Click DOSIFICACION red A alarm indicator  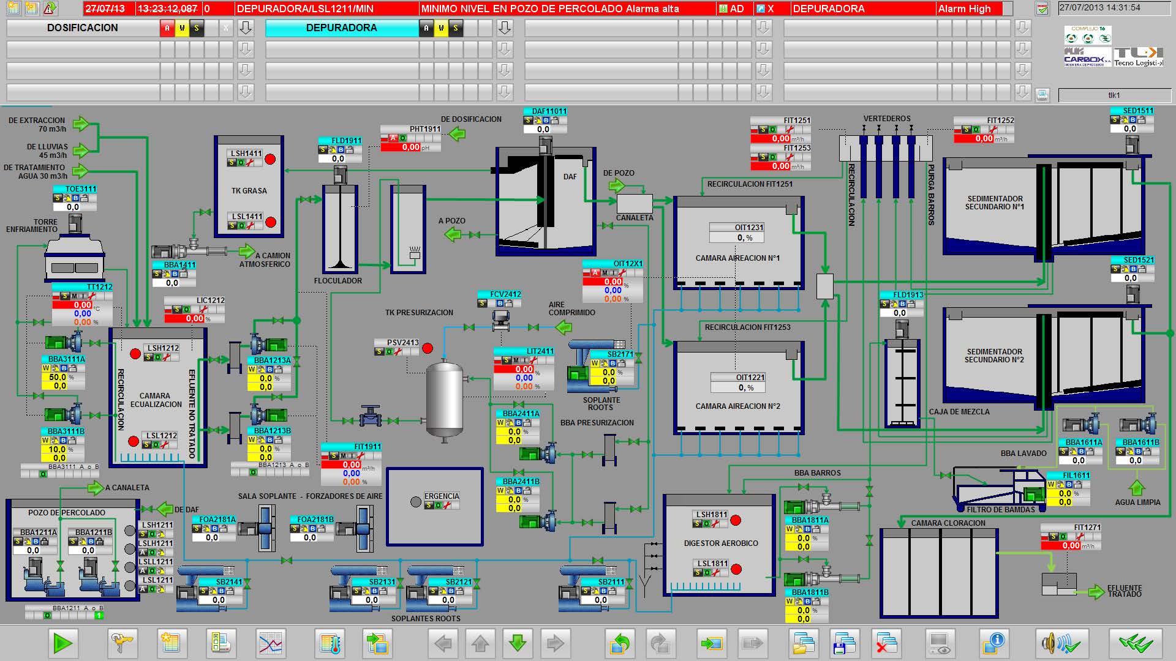167,28
